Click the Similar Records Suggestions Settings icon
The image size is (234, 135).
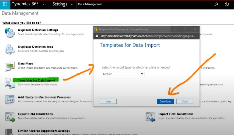point(9,132)
